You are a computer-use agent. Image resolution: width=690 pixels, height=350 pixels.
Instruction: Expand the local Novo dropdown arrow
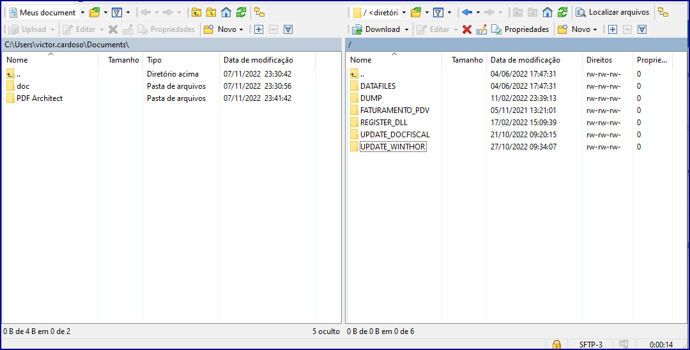point(241,29)
